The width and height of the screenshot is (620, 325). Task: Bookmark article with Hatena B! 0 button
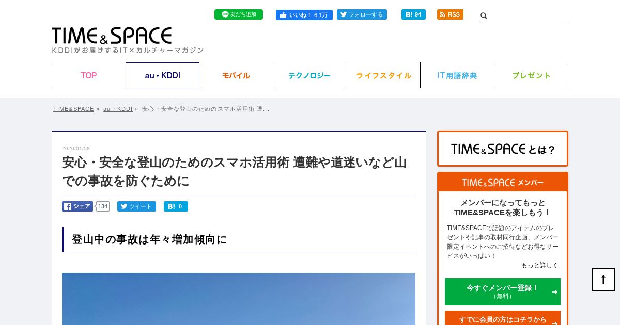click(176, 206)
